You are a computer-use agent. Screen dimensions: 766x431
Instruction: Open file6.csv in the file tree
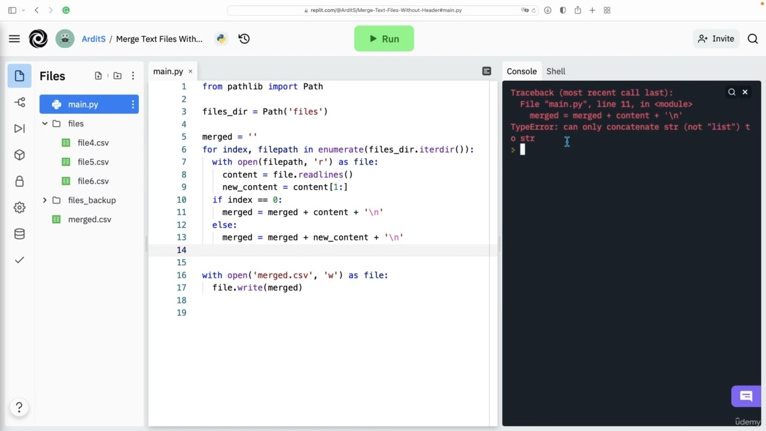(x=93, y=181)
